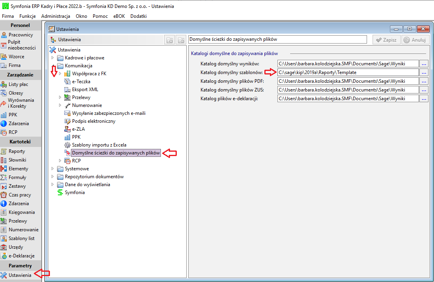
Task: Click the Zapisz button
Action: [x=386, y=40]
